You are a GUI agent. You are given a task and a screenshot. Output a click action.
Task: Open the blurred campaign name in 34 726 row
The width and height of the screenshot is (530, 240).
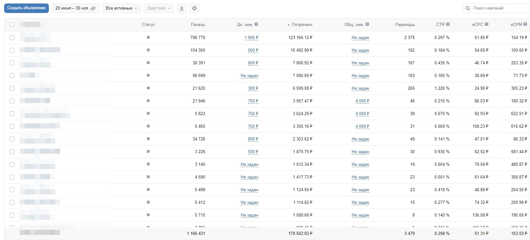pyautogui.click(x=37, y=139)
